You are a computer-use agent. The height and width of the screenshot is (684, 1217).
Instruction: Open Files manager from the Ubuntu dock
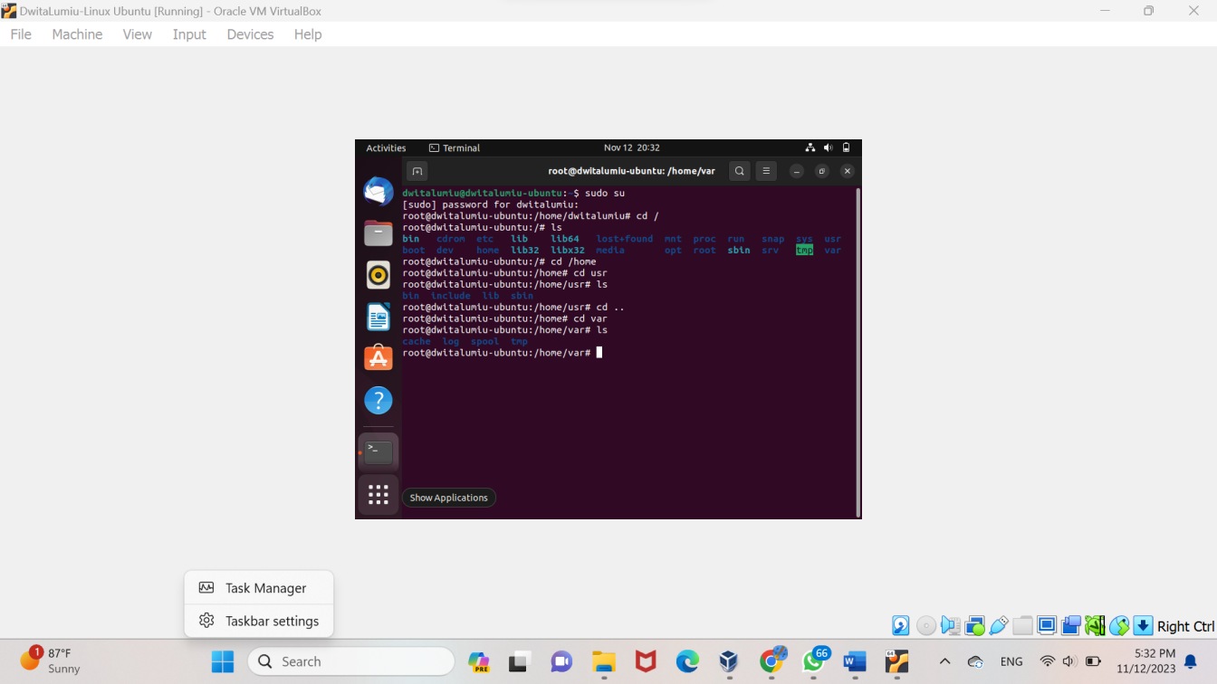click(x=379, y=233)
